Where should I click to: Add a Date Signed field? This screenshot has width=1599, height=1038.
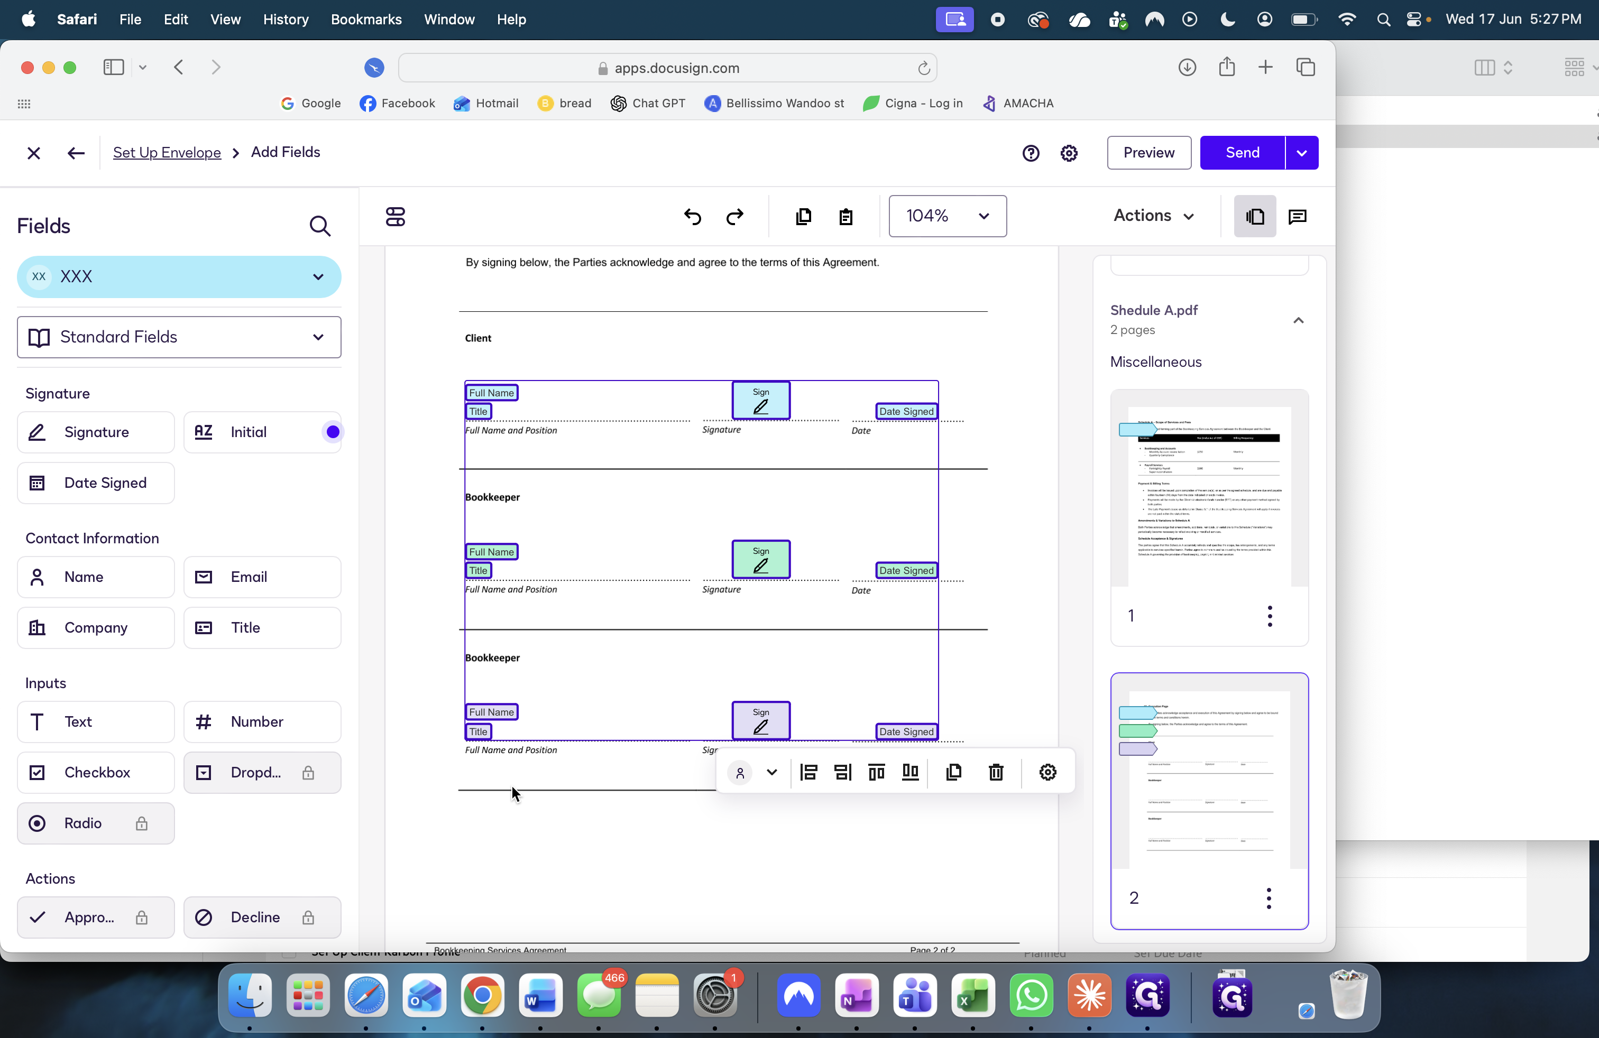coord(96,483)
